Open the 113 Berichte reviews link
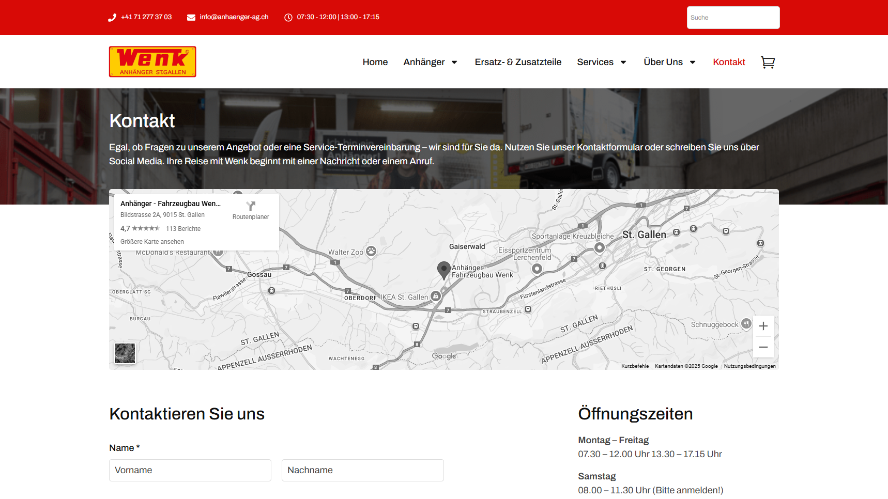 [183, 229]
